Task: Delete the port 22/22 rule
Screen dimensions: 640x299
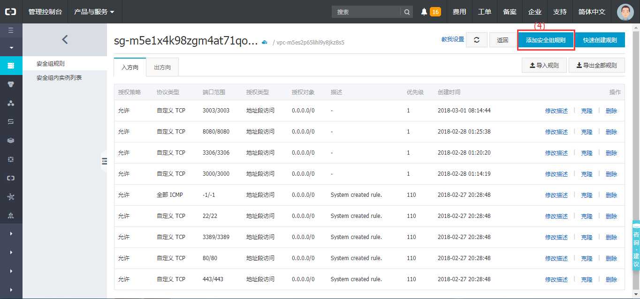Action: pos(611,217)
